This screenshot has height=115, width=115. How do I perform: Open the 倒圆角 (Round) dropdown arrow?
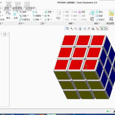(43, 16)
